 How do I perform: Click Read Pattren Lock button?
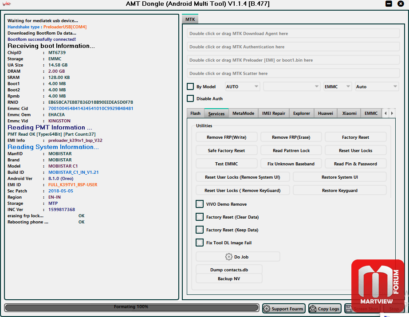pyautogui.click(x=291, y=150)
